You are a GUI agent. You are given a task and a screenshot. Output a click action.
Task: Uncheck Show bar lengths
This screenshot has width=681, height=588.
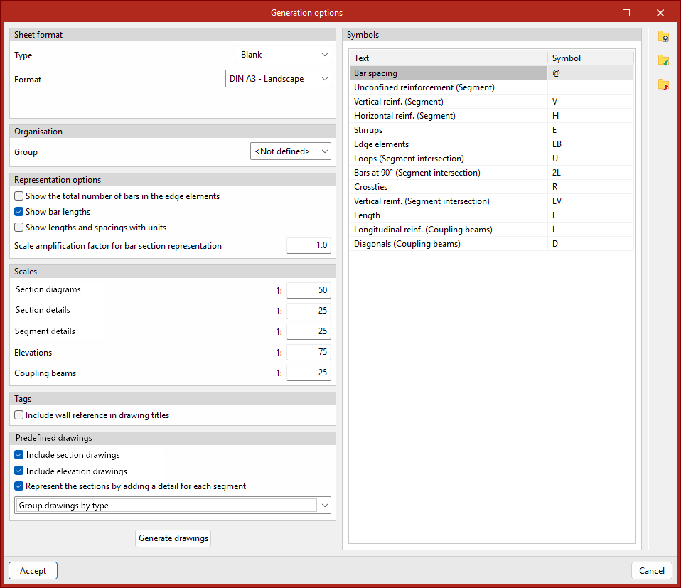[18, 212]
